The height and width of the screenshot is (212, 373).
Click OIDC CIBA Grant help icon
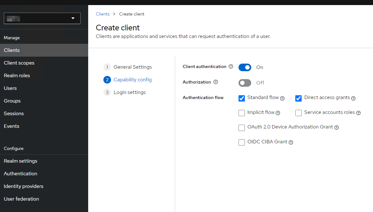pos(291,142)
